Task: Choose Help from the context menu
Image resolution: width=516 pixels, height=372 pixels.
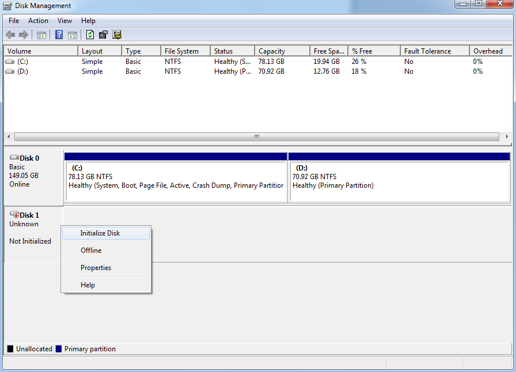Action: 106,285
